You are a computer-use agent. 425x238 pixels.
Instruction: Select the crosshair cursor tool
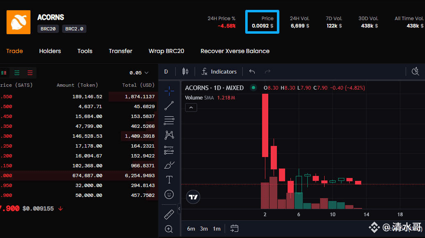(x=169, y=91)
